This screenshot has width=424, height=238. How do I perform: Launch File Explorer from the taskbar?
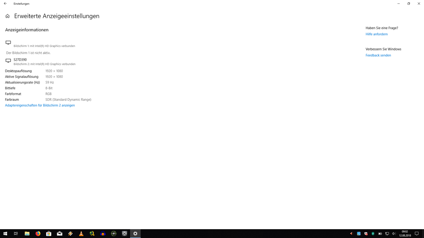27,234
